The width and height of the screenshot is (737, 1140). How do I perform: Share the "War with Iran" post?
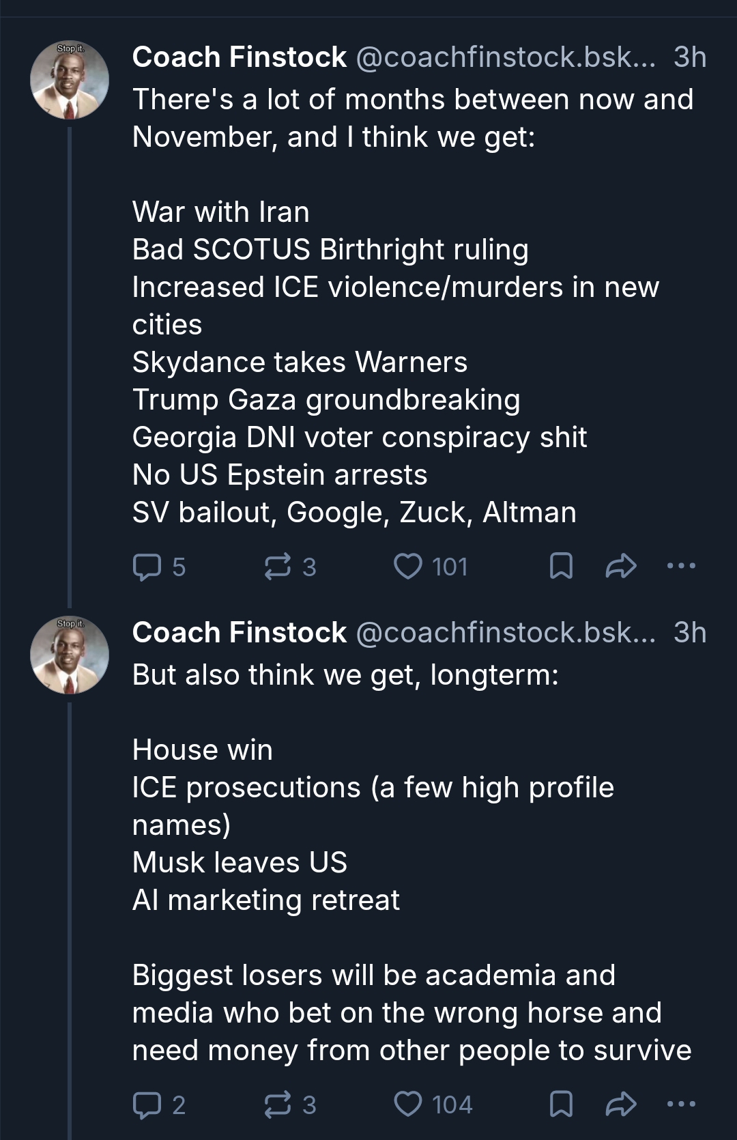[620, 567]
